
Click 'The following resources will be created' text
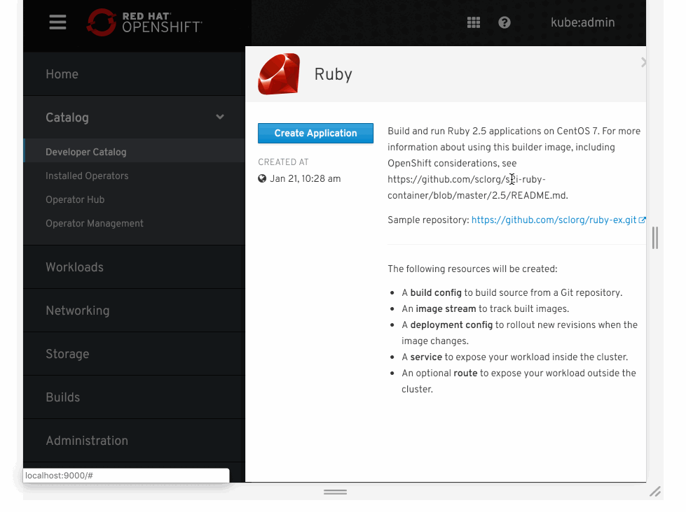point(472,269)
